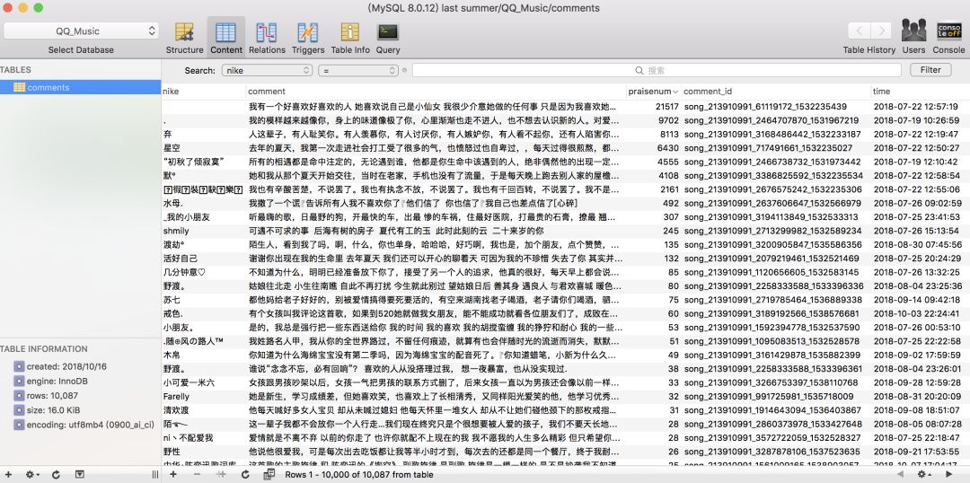Open the Table Info view
The image size is (970, 483).
pos(350,39)
